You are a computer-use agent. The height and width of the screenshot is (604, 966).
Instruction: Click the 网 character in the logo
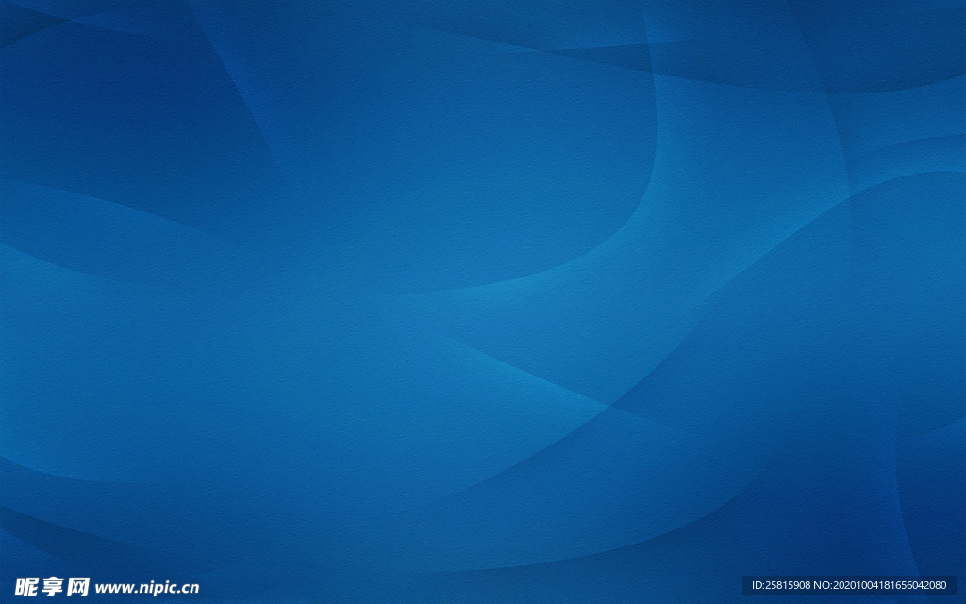click(77, 586)
